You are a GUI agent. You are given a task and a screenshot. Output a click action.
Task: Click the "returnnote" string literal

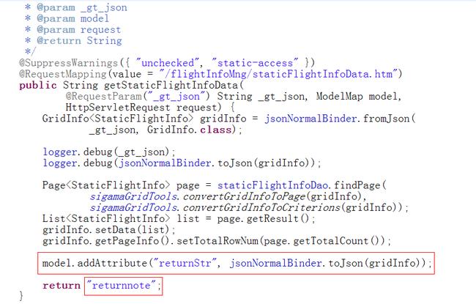pos(121,286)
